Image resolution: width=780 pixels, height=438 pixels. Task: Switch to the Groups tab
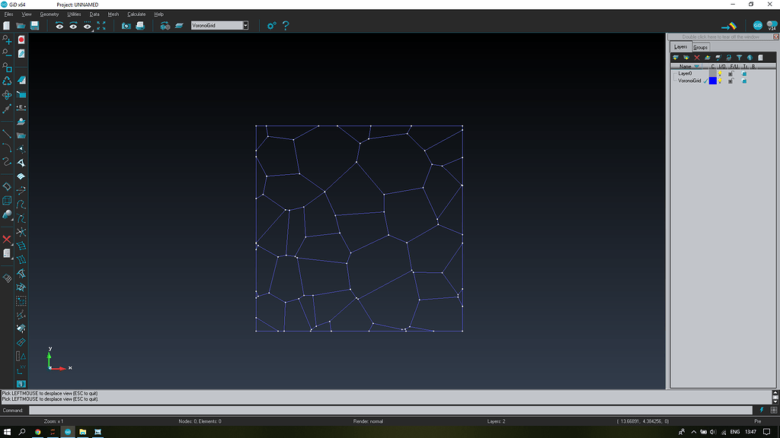(x=701, y=46)
